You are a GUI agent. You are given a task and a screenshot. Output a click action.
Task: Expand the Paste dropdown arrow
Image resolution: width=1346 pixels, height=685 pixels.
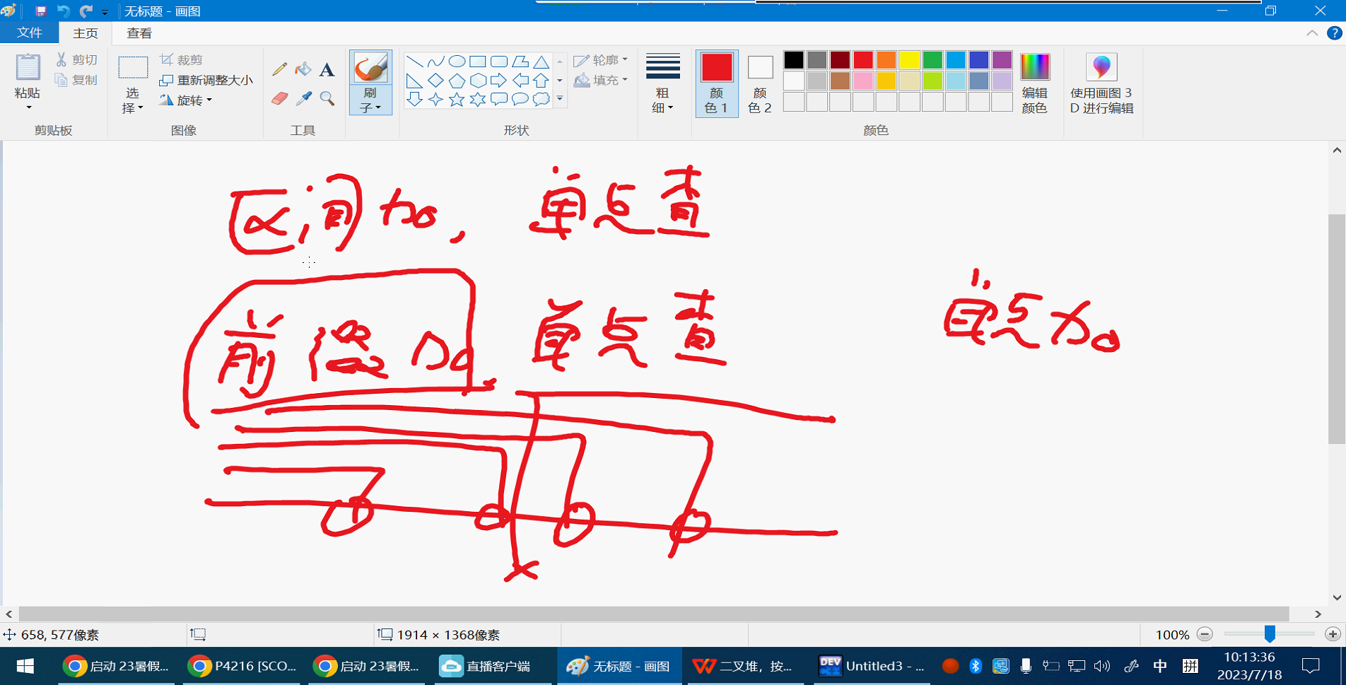[28, 107]
